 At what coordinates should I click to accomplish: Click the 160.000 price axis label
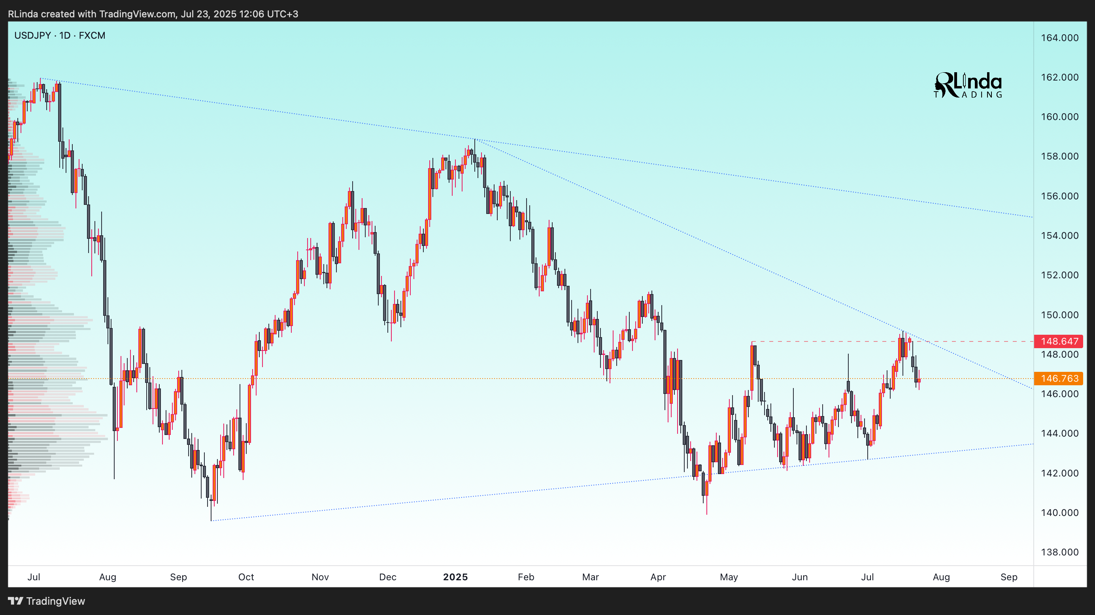1060,117
